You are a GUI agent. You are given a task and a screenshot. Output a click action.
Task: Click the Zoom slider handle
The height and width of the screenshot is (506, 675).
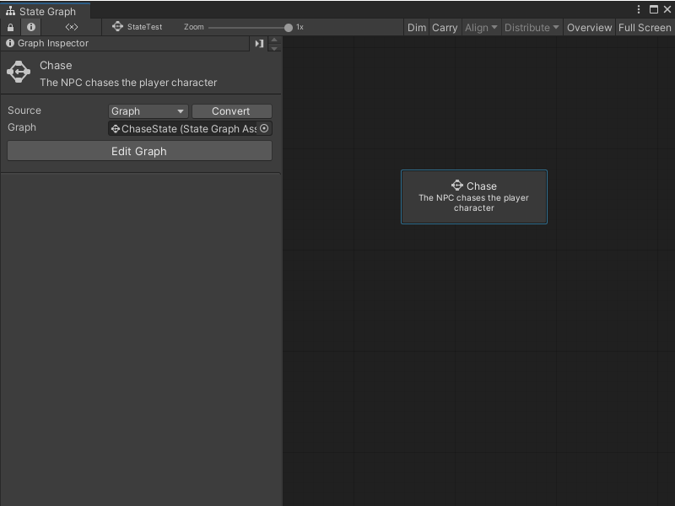289,28
